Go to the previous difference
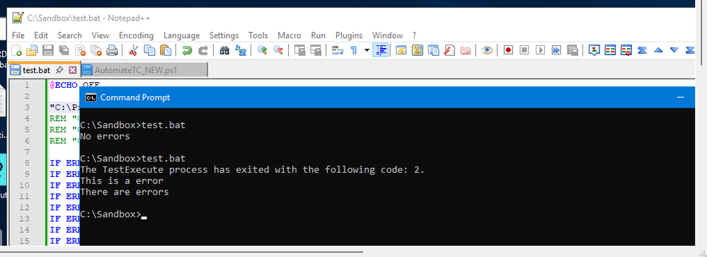 (x=658, y=50)
